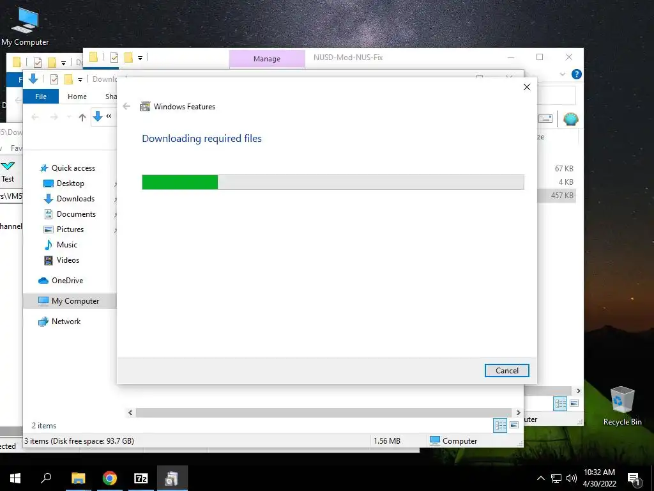
Task: Switch to details view in Downloads window
Action: 500,425
